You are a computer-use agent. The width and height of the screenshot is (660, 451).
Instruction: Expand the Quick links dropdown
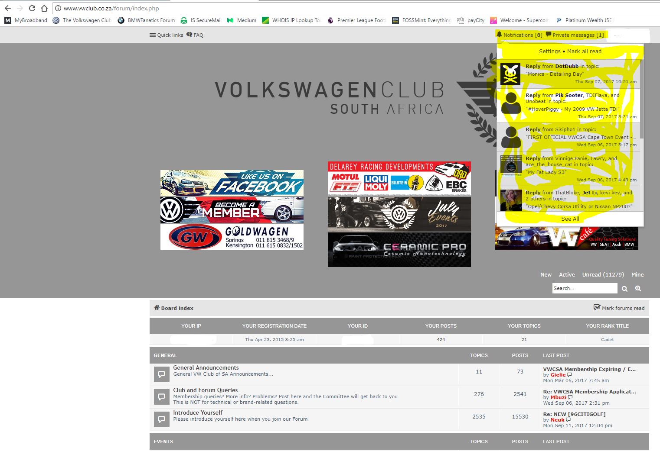click(x=167, y=35)
